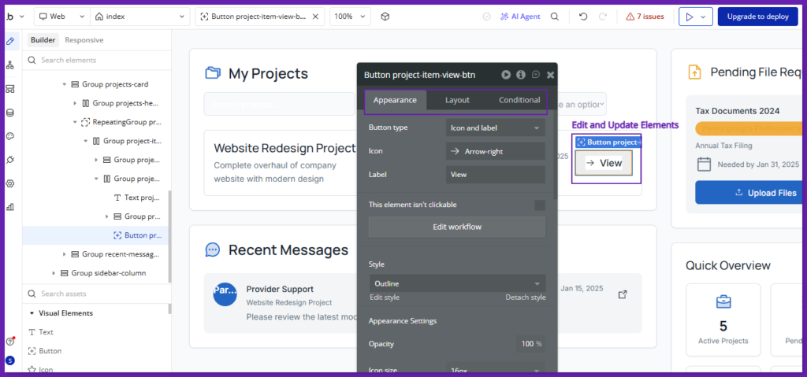
Task: Open the Workflow tab icon in sidebar
Action: [x=9, y=65]
